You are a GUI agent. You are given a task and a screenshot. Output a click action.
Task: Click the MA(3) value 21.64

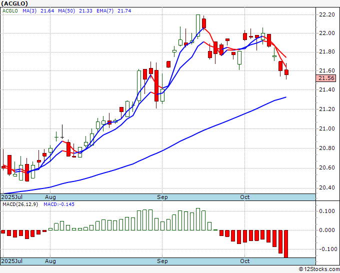point(47,11)
